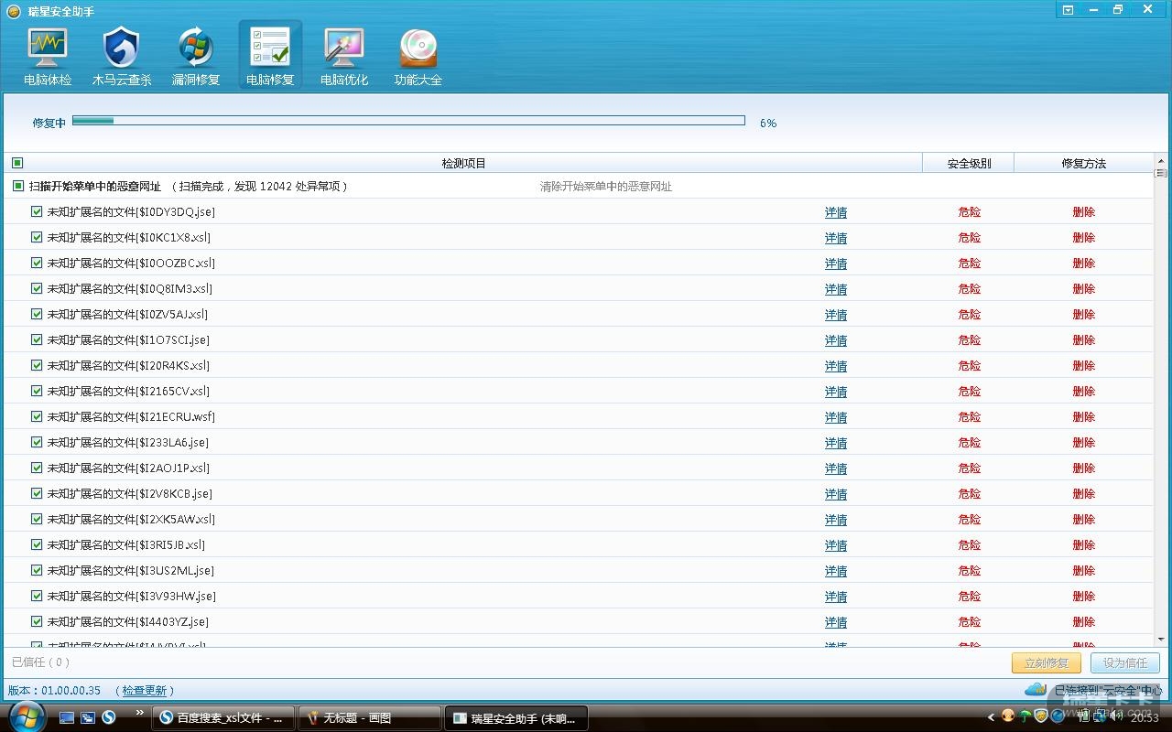
Task: Uncheck the file $I0DY3DQ.jse checkbox
Action: (x=37, y=211)
